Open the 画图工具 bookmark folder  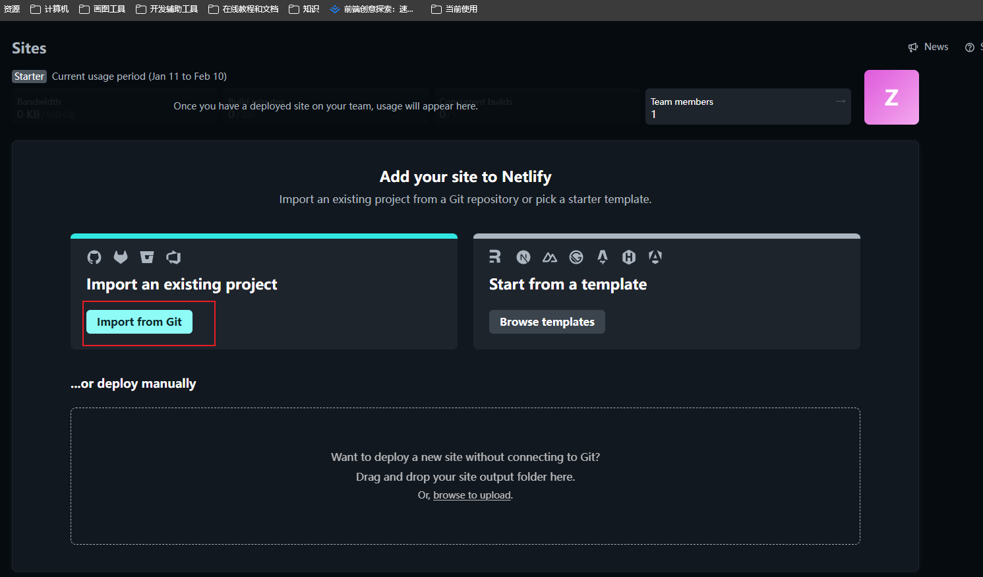102,9
